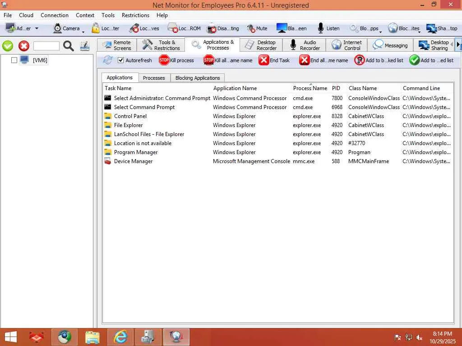Open the Restrictions menu
The image size is (462, 346).
[135, 15]
